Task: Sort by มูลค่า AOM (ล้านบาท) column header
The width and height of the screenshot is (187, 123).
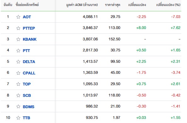Action: 82,5
